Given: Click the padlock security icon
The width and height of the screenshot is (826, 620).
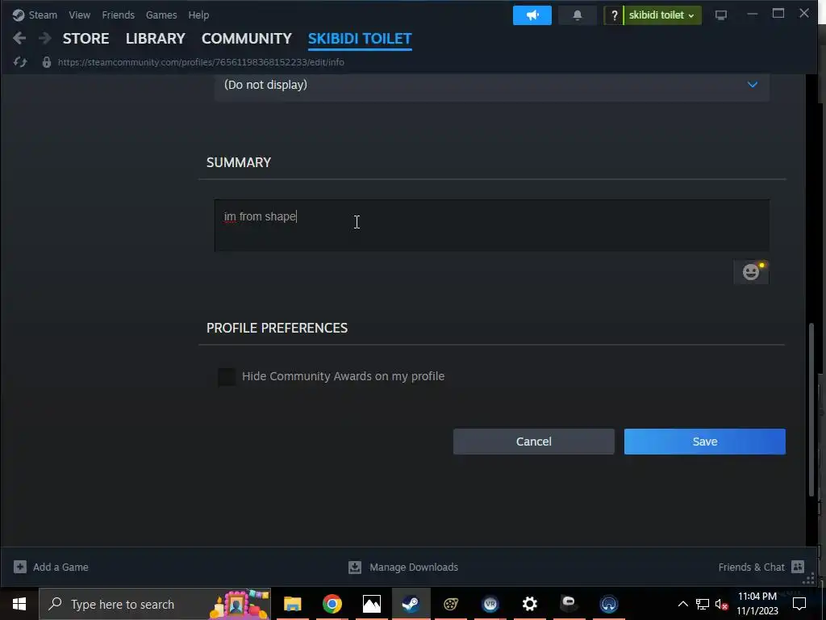Looking at the screenshot, I should (x=47, y=62).
